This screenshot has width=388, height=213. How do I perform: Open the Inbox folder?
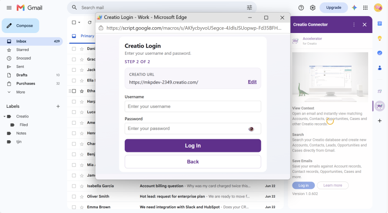32,41
